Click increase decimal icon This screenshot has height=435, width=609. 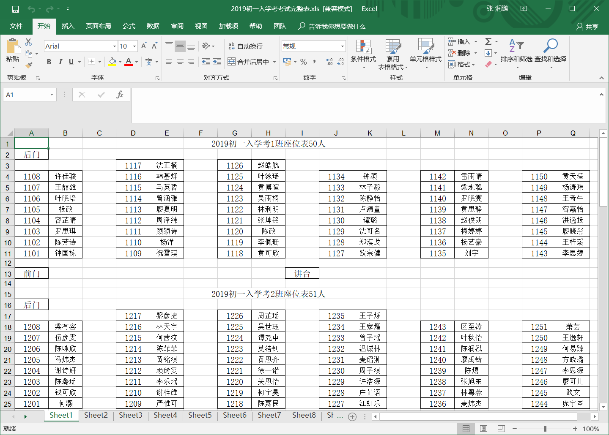coord(329,62)
